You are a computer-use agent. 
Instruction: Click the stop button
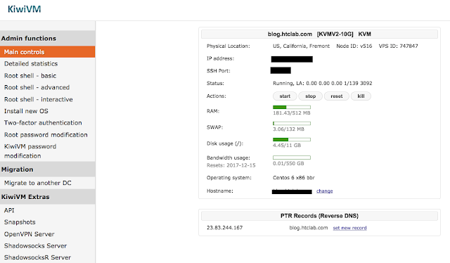pyautogui.click(x=310, y=96)
